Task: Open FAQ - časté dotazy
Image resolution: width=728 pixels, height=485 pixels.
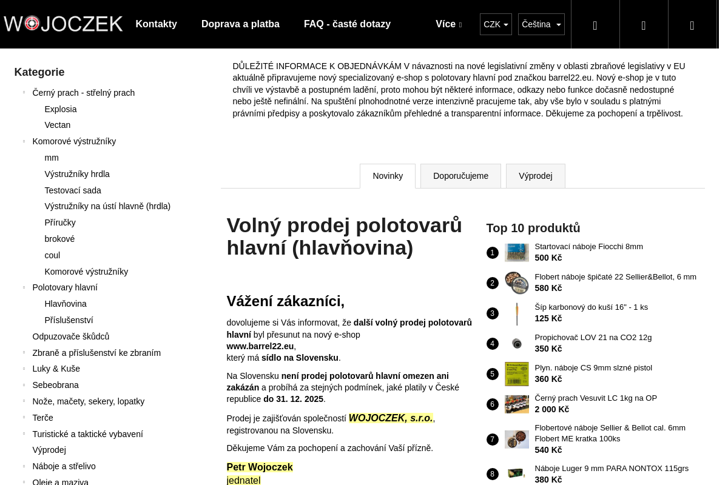Action: click(347, 24)
